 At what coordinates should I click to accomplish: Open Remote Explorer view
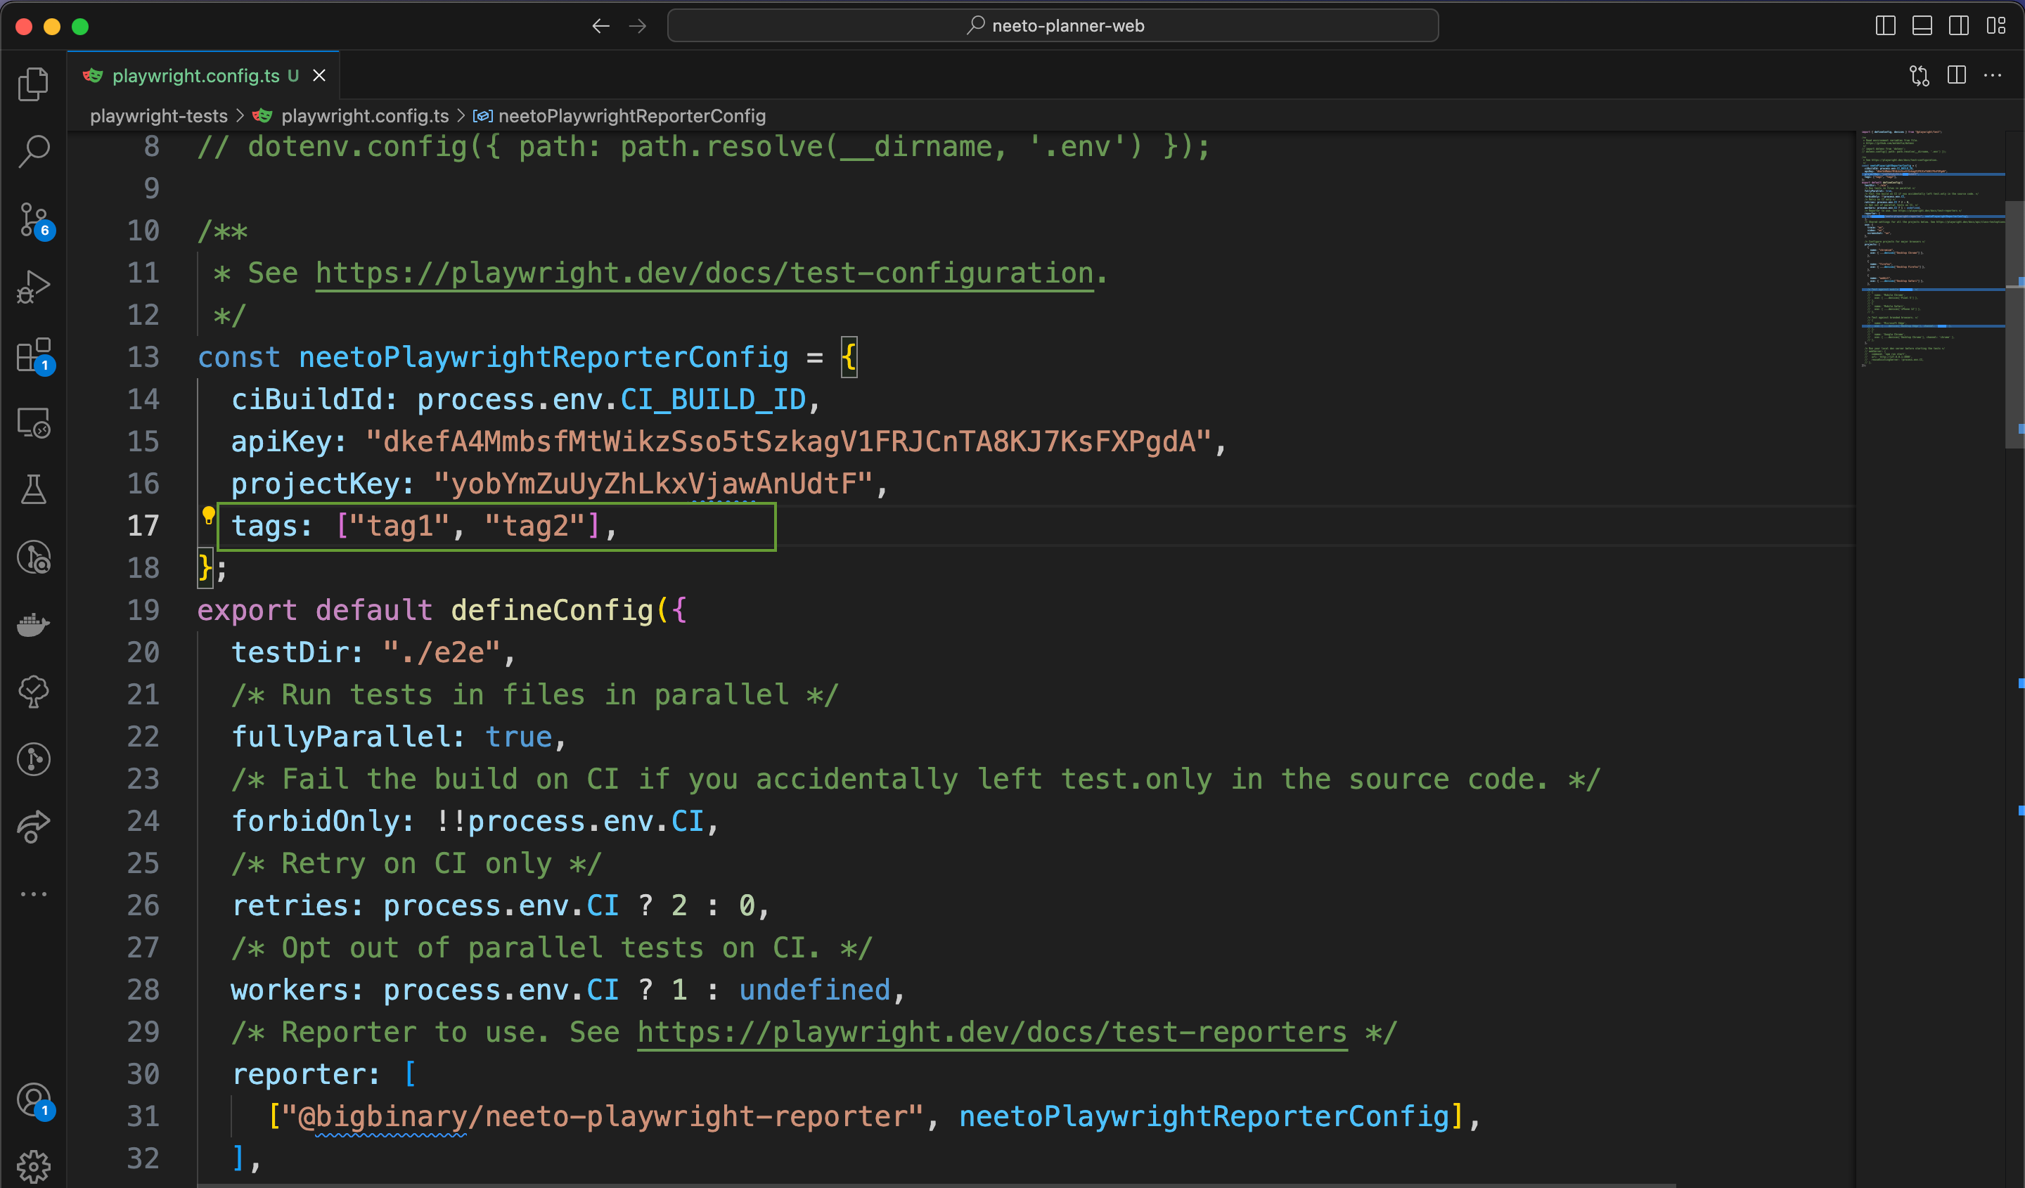[x=33, y=422]
